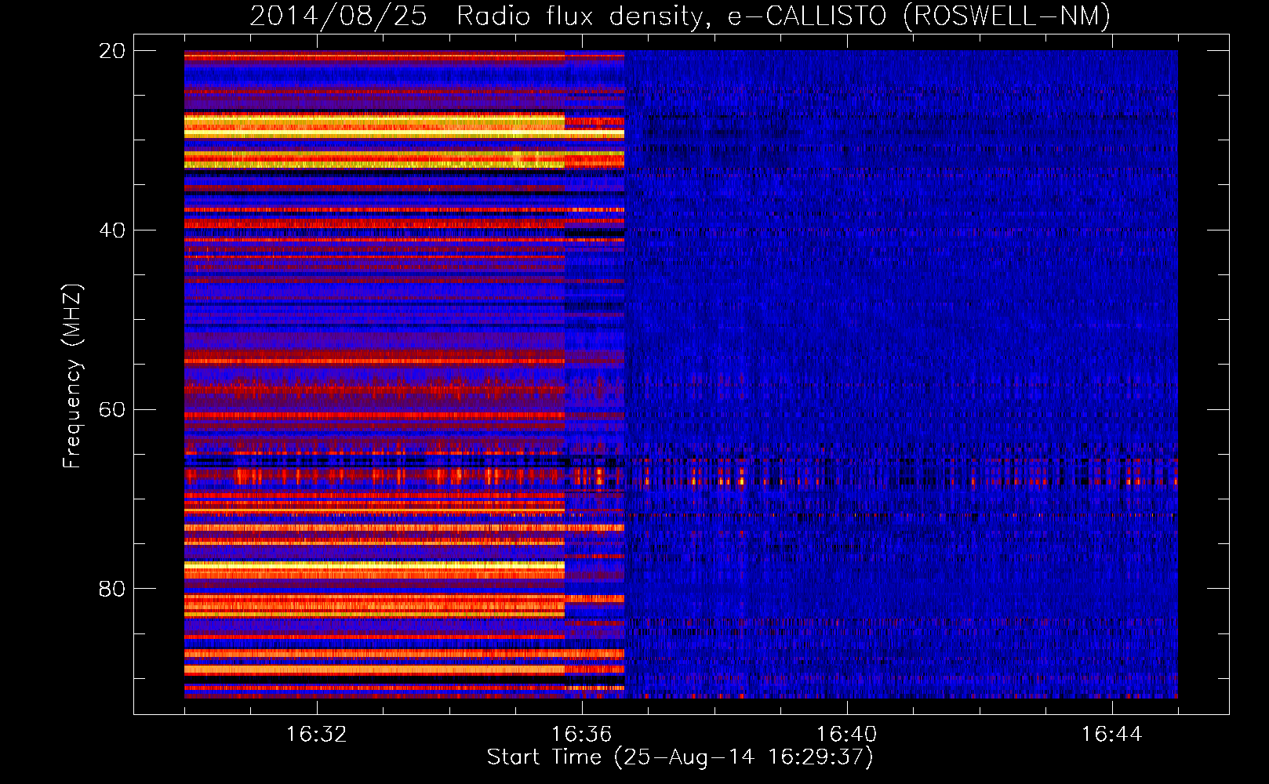Viewport: 1269px width, 784px height.
Task: Click the plot title "Radio flux density, e-CALLISTO (ROSWELL-NM)"
Action: pyautogui.click(x=784, y=16)
